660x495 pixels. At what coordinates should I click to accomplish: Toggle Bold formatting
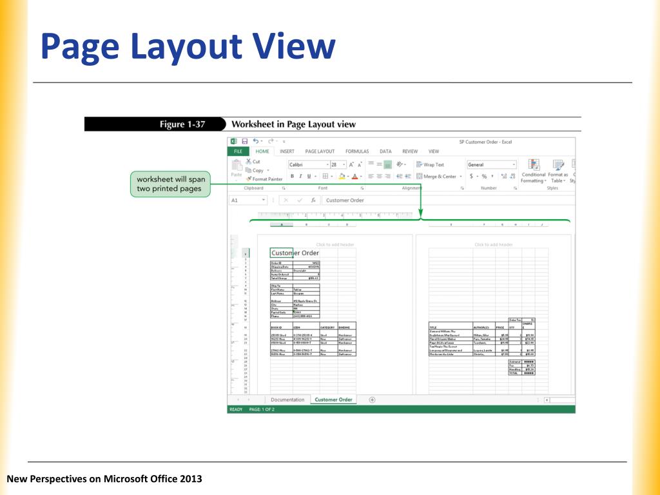pos(292,177)
